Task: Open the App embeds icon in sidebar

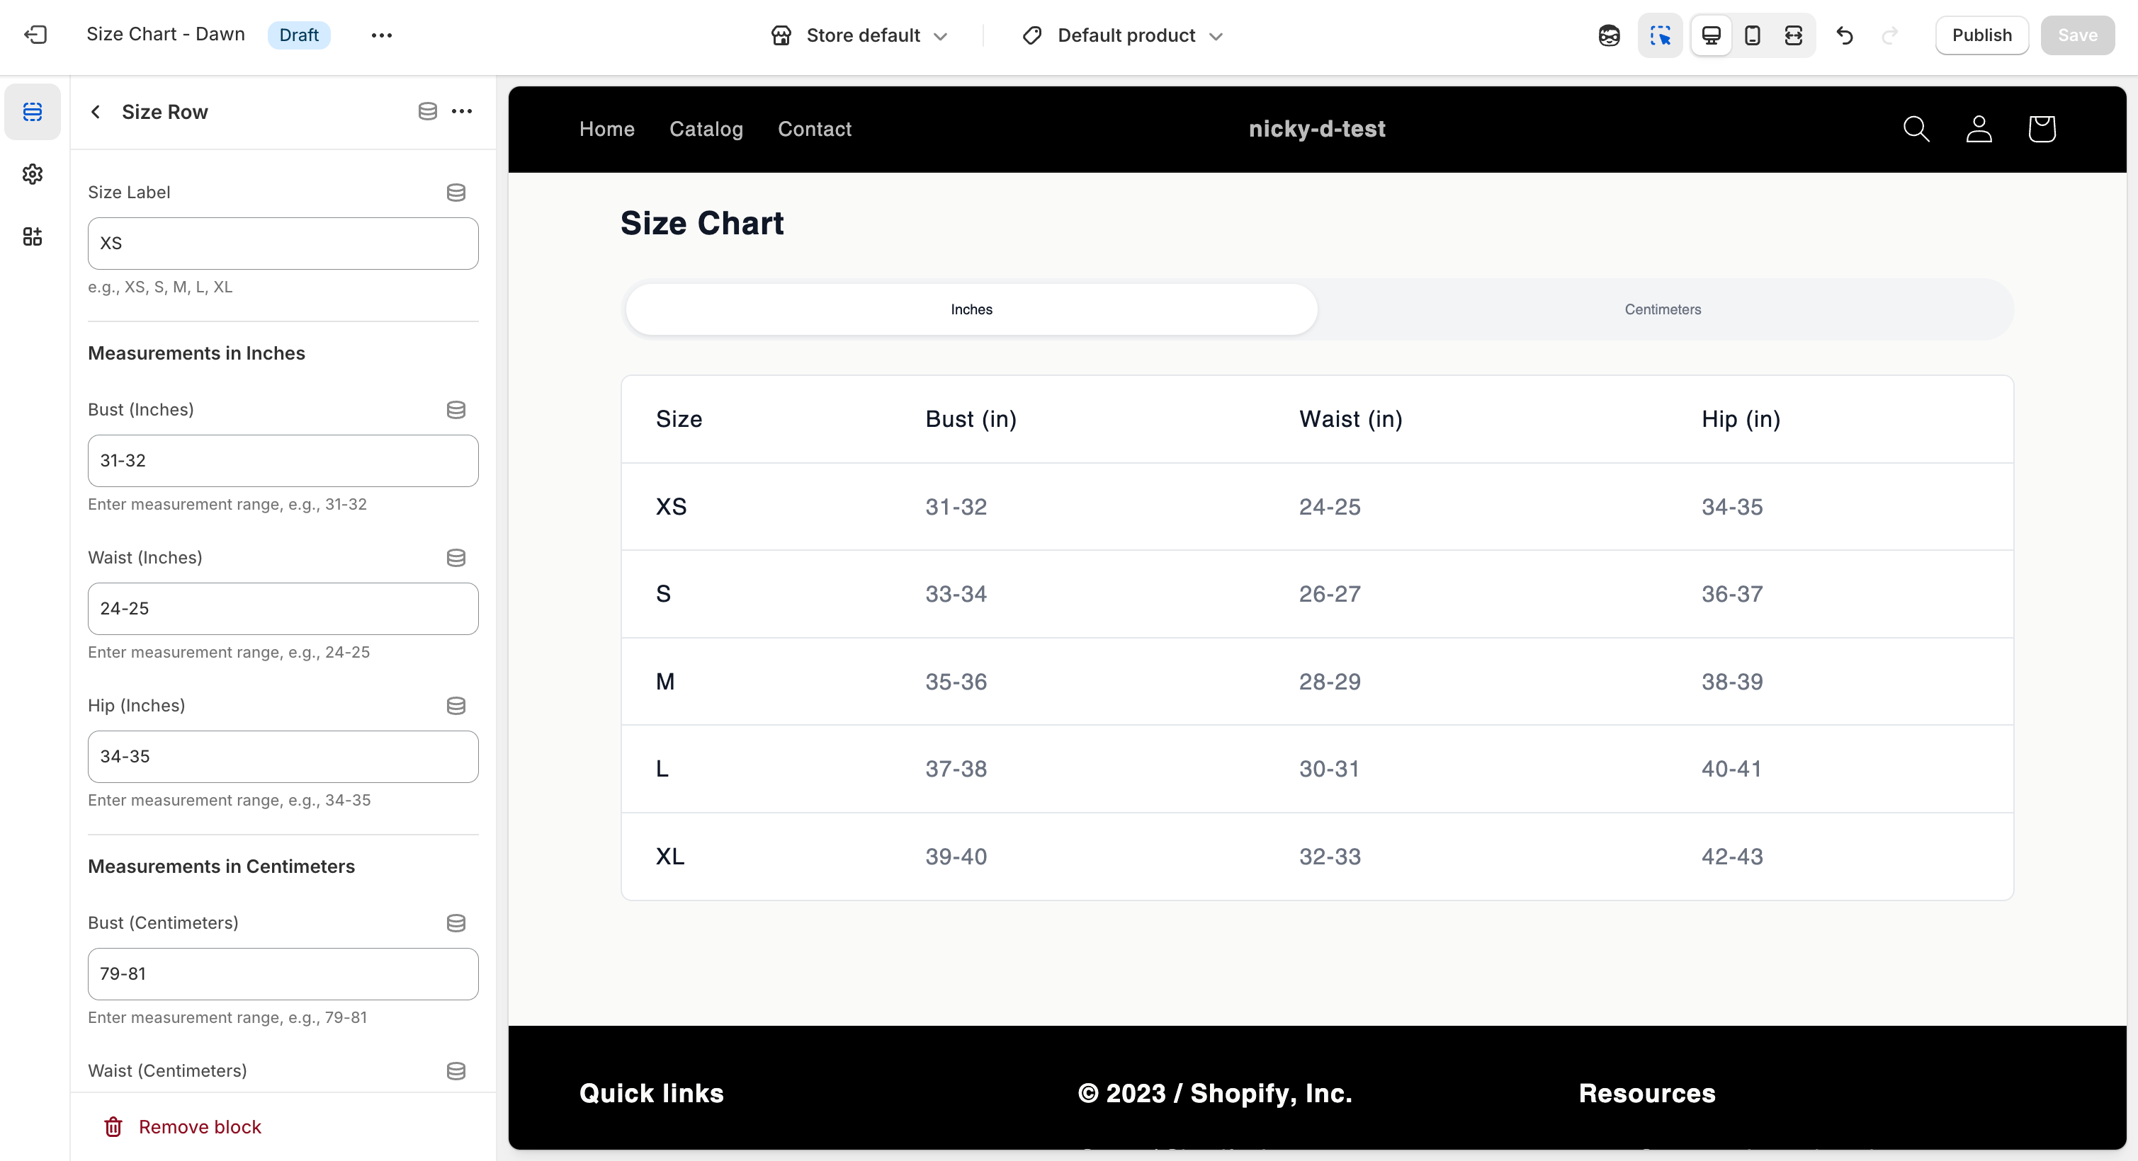Action: point(33,237)
